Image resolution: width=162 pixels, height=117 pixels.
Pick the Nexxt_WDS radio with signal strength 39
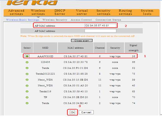(27, 80)
